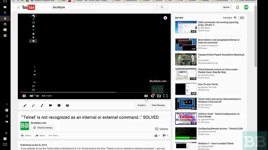
Task: Open the player settings gear
Action: 152,96
